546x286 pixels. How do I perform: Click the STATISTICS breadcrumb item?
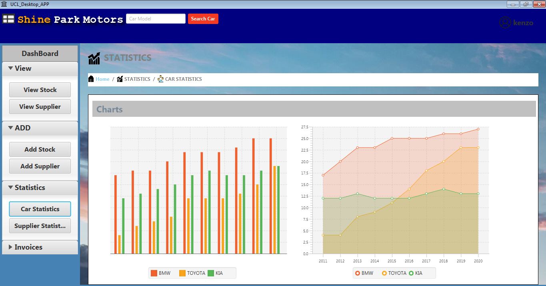(x=137, y=79)
